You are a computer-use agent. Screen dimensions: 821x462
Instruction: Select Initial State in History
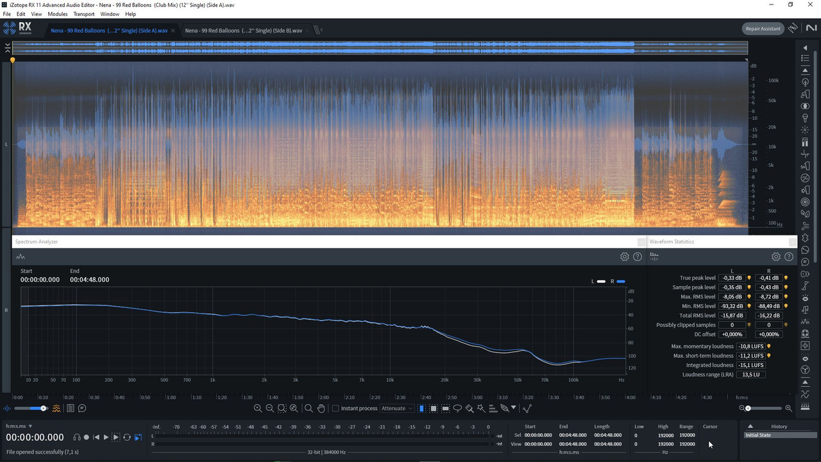click(779, 435)
